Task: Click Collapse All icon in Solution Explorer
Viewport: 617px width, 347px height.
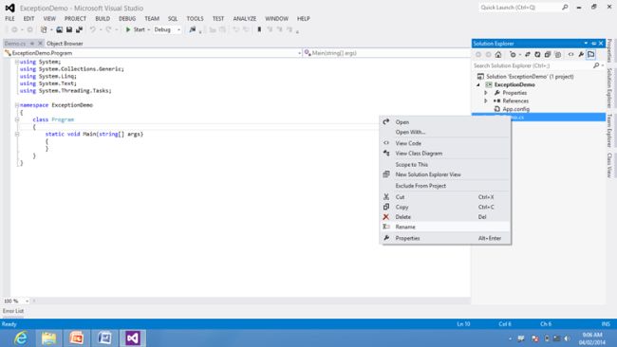Action: click(548, 55)
